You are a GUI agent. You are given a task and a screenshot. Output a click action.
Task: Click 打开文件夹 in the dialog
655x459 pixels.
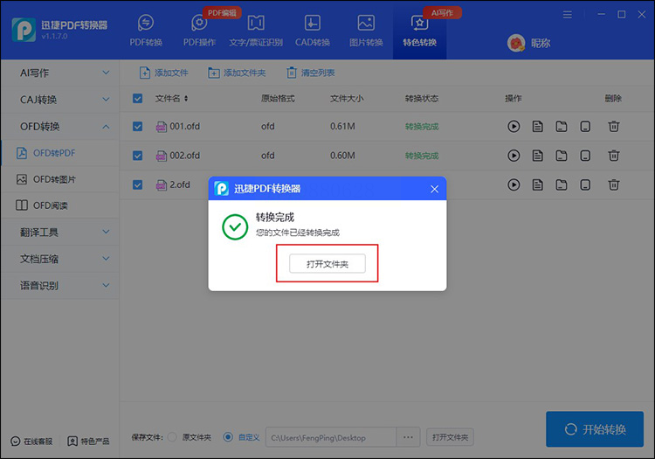327,264
